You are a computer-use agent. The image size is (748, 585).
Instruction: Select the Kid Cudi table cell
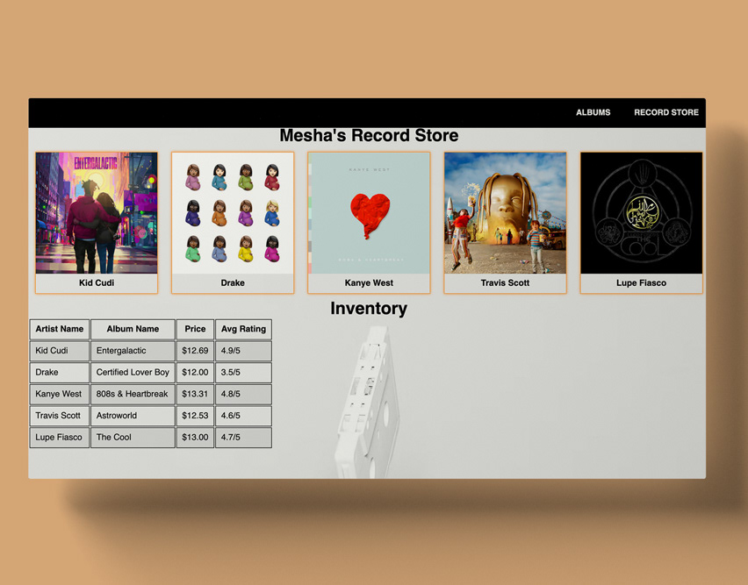tap(59, 351)
